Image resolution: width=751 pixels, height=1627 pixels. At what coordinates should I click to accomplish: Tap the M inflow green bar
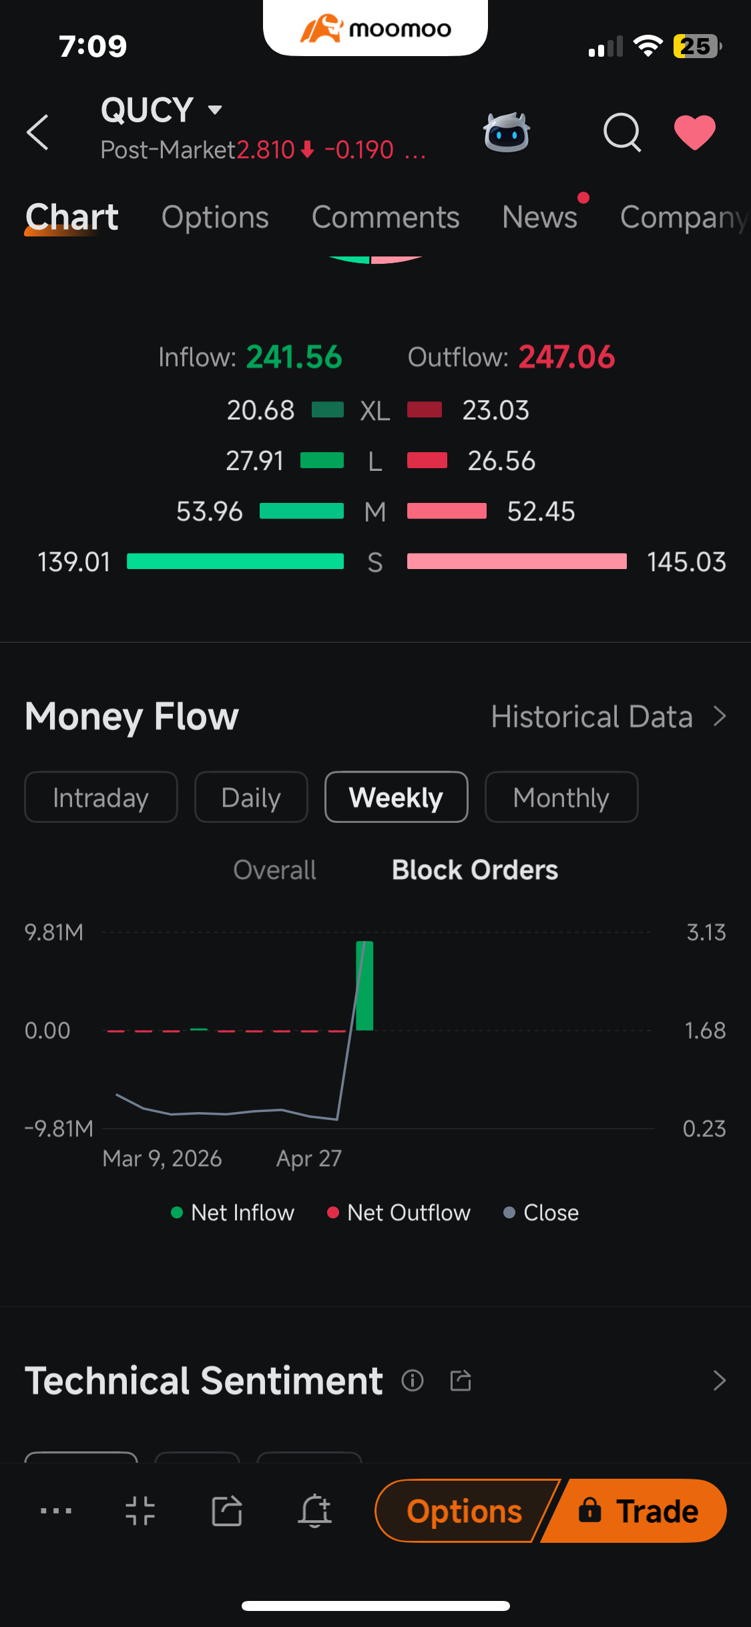click(x=302, y=511)
